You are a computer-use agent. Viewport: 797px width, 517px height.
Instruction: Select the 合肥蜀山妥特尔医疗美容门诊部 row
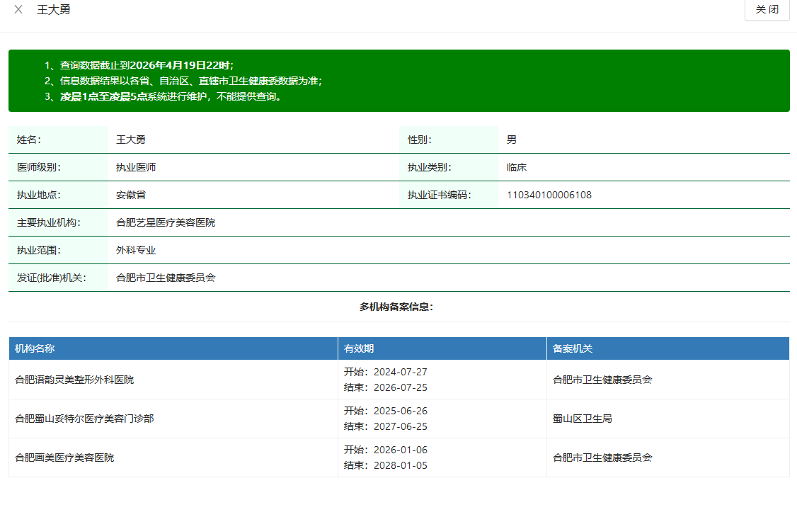click(84, 419)
